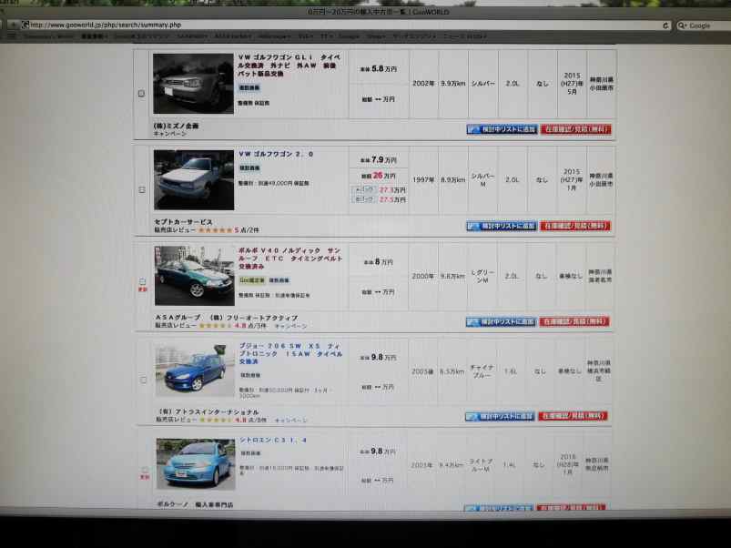Click the Goo certified badge on Volvo V40 listing
Viewport: 731px width, 548px height.
click(x=252, y=280)
